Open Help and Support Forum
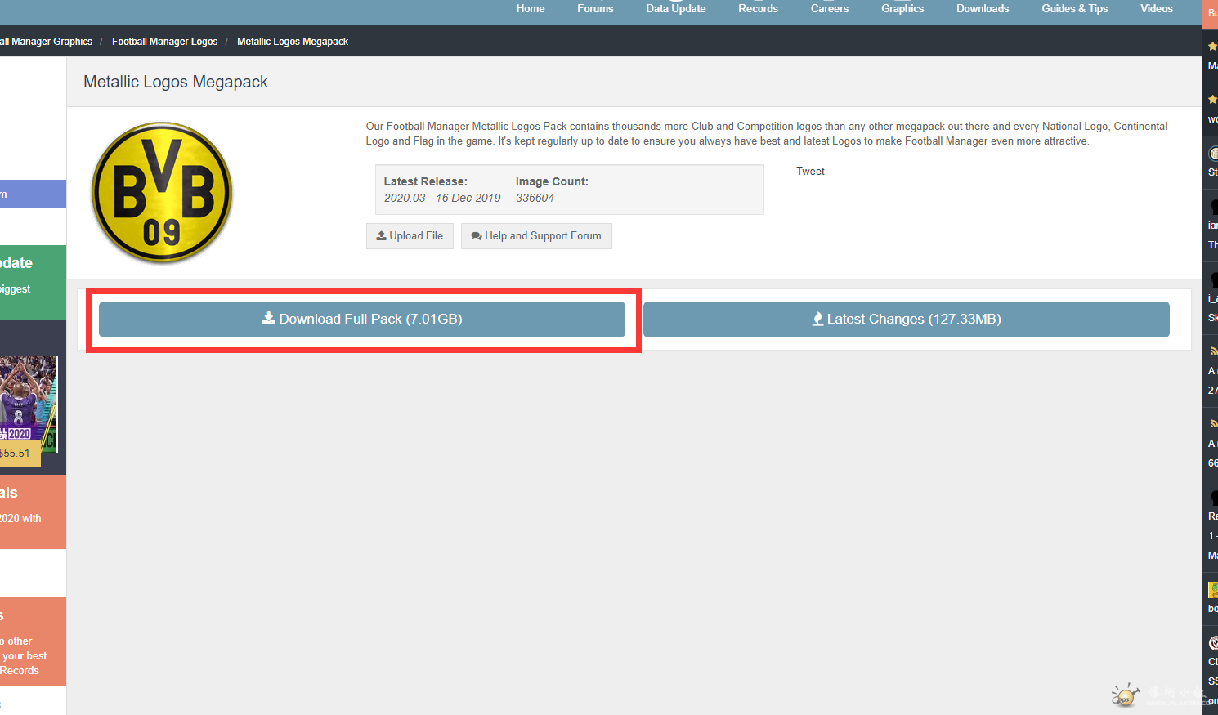This screenshot has width=1218, height=715. coord(536,236)
